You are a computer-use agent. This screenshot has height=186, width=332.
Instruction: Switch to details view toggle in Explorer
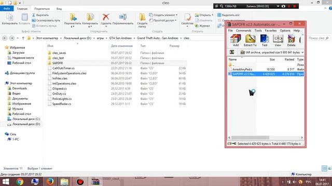point(324,168)
